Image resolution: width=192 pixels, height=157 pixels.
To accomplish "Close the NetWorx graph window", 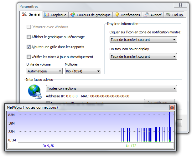I will (172, 107).
